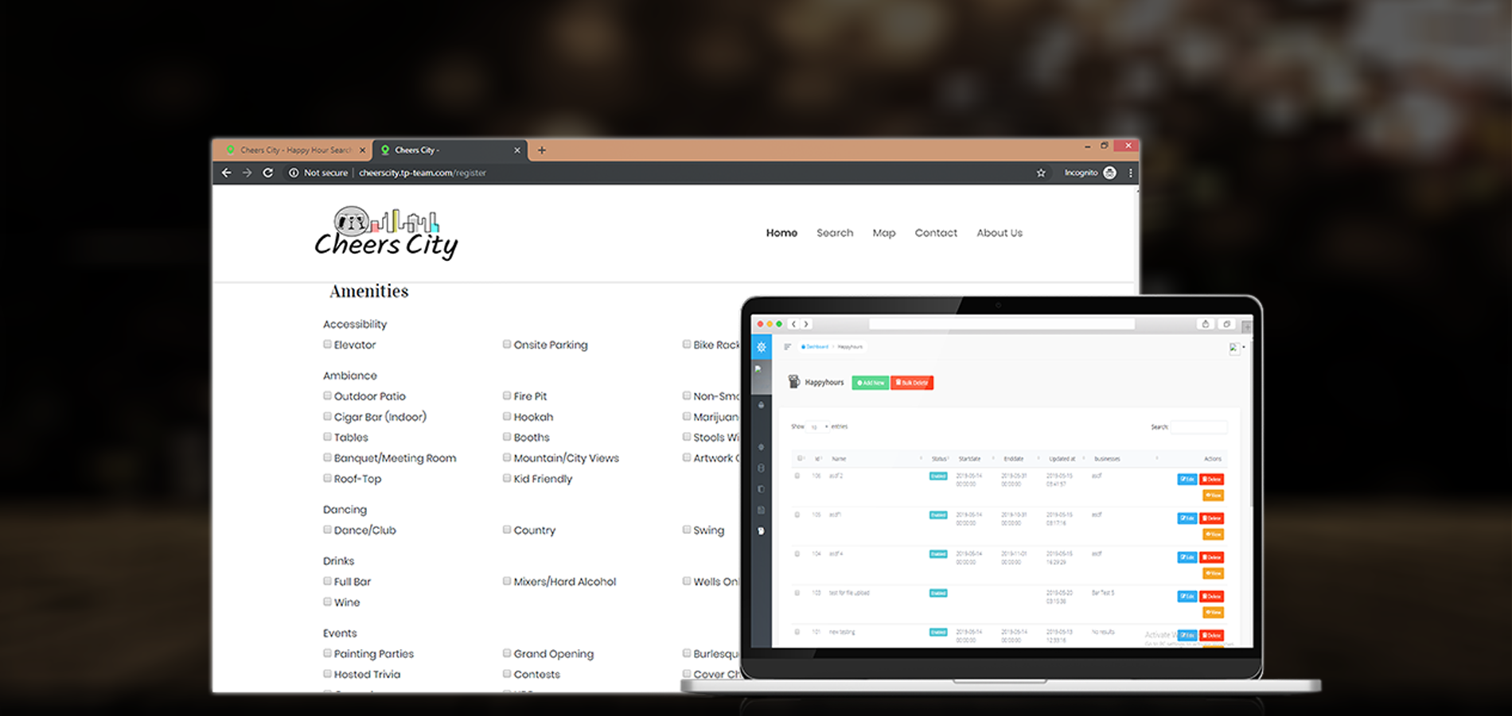
Task: Reload the Cheers City register page
Action: [268, 173]
